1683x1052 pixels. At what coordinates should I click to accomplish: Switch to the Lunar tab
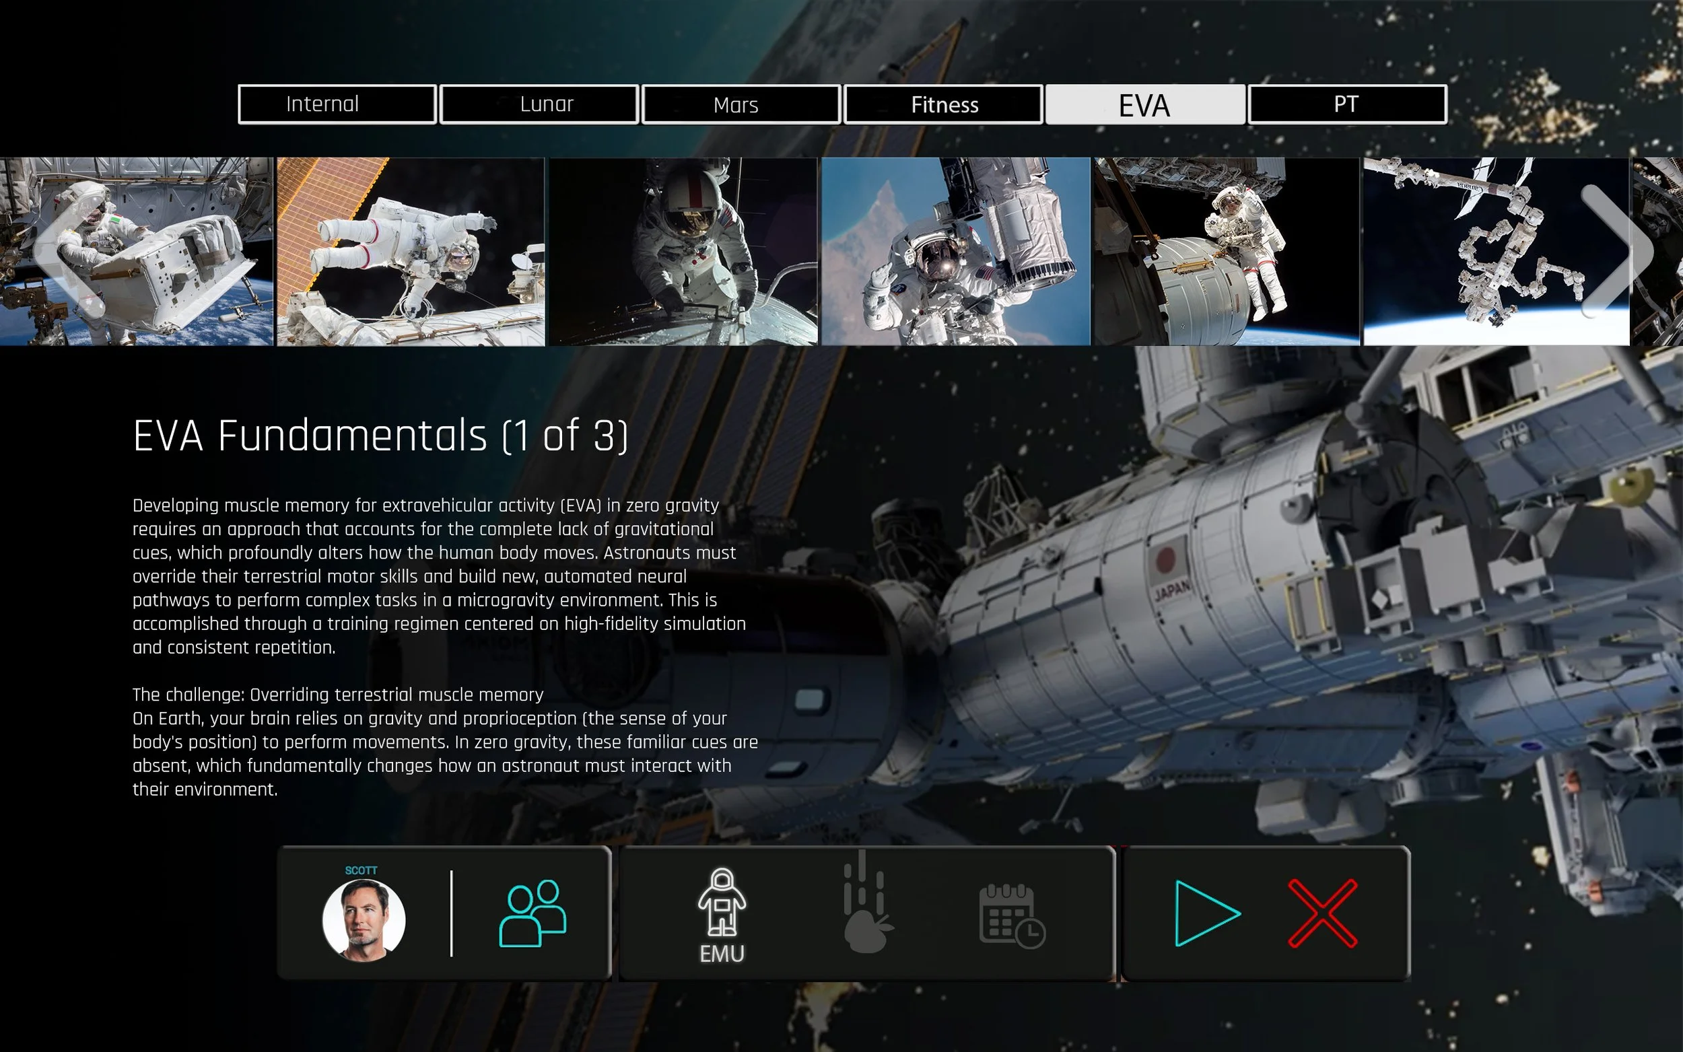(x=539, y=104)
